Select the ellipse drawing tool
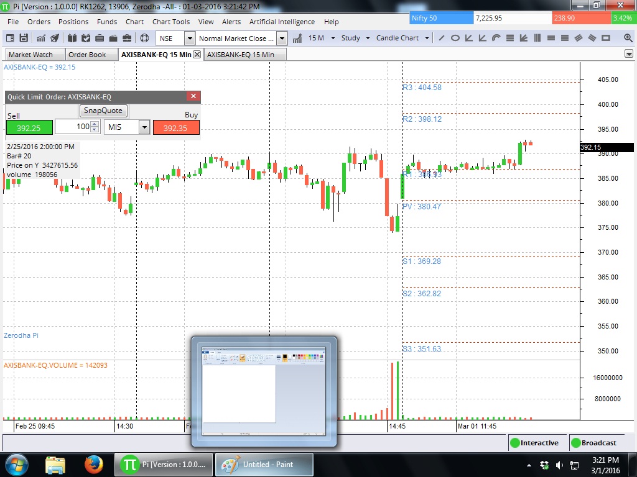The image size is (637, 477). click(455, 38)
